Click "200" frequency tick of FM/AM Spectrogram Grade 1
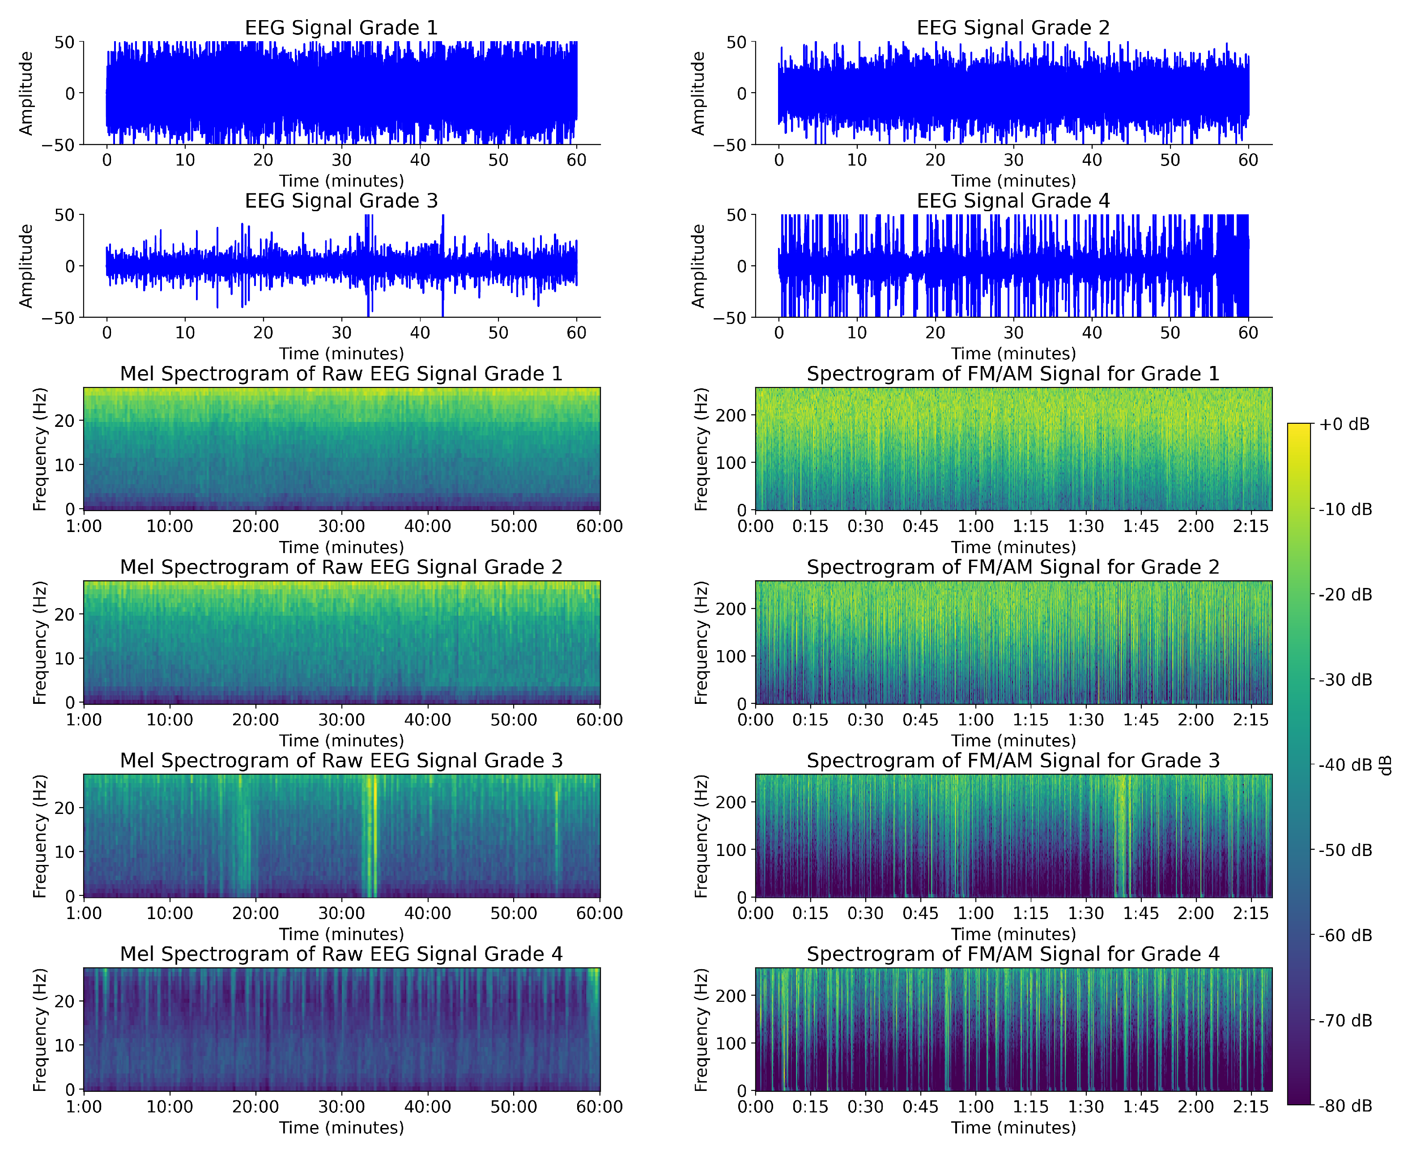Image resolution: width=1408 pixels, height=1154 pixels. coord(731,415)
